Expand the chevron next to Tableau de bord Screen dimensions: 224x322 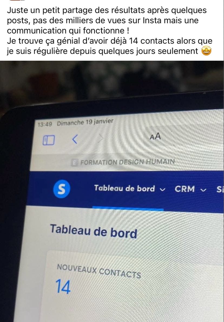coord(162,190)
